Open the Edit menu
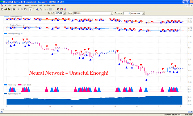This screenshot has width=193, height=116. coord(9,5)
